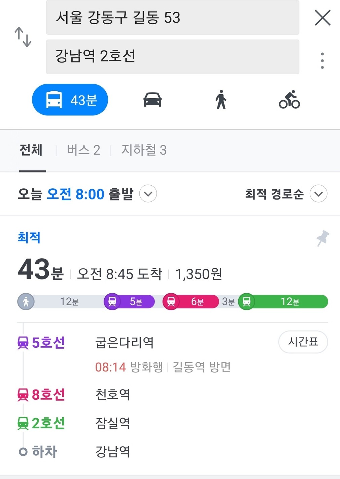Screen dimensions: 340x479
Task: Pin the 최적 route with pushpin icon
Action: coord(323,238)
